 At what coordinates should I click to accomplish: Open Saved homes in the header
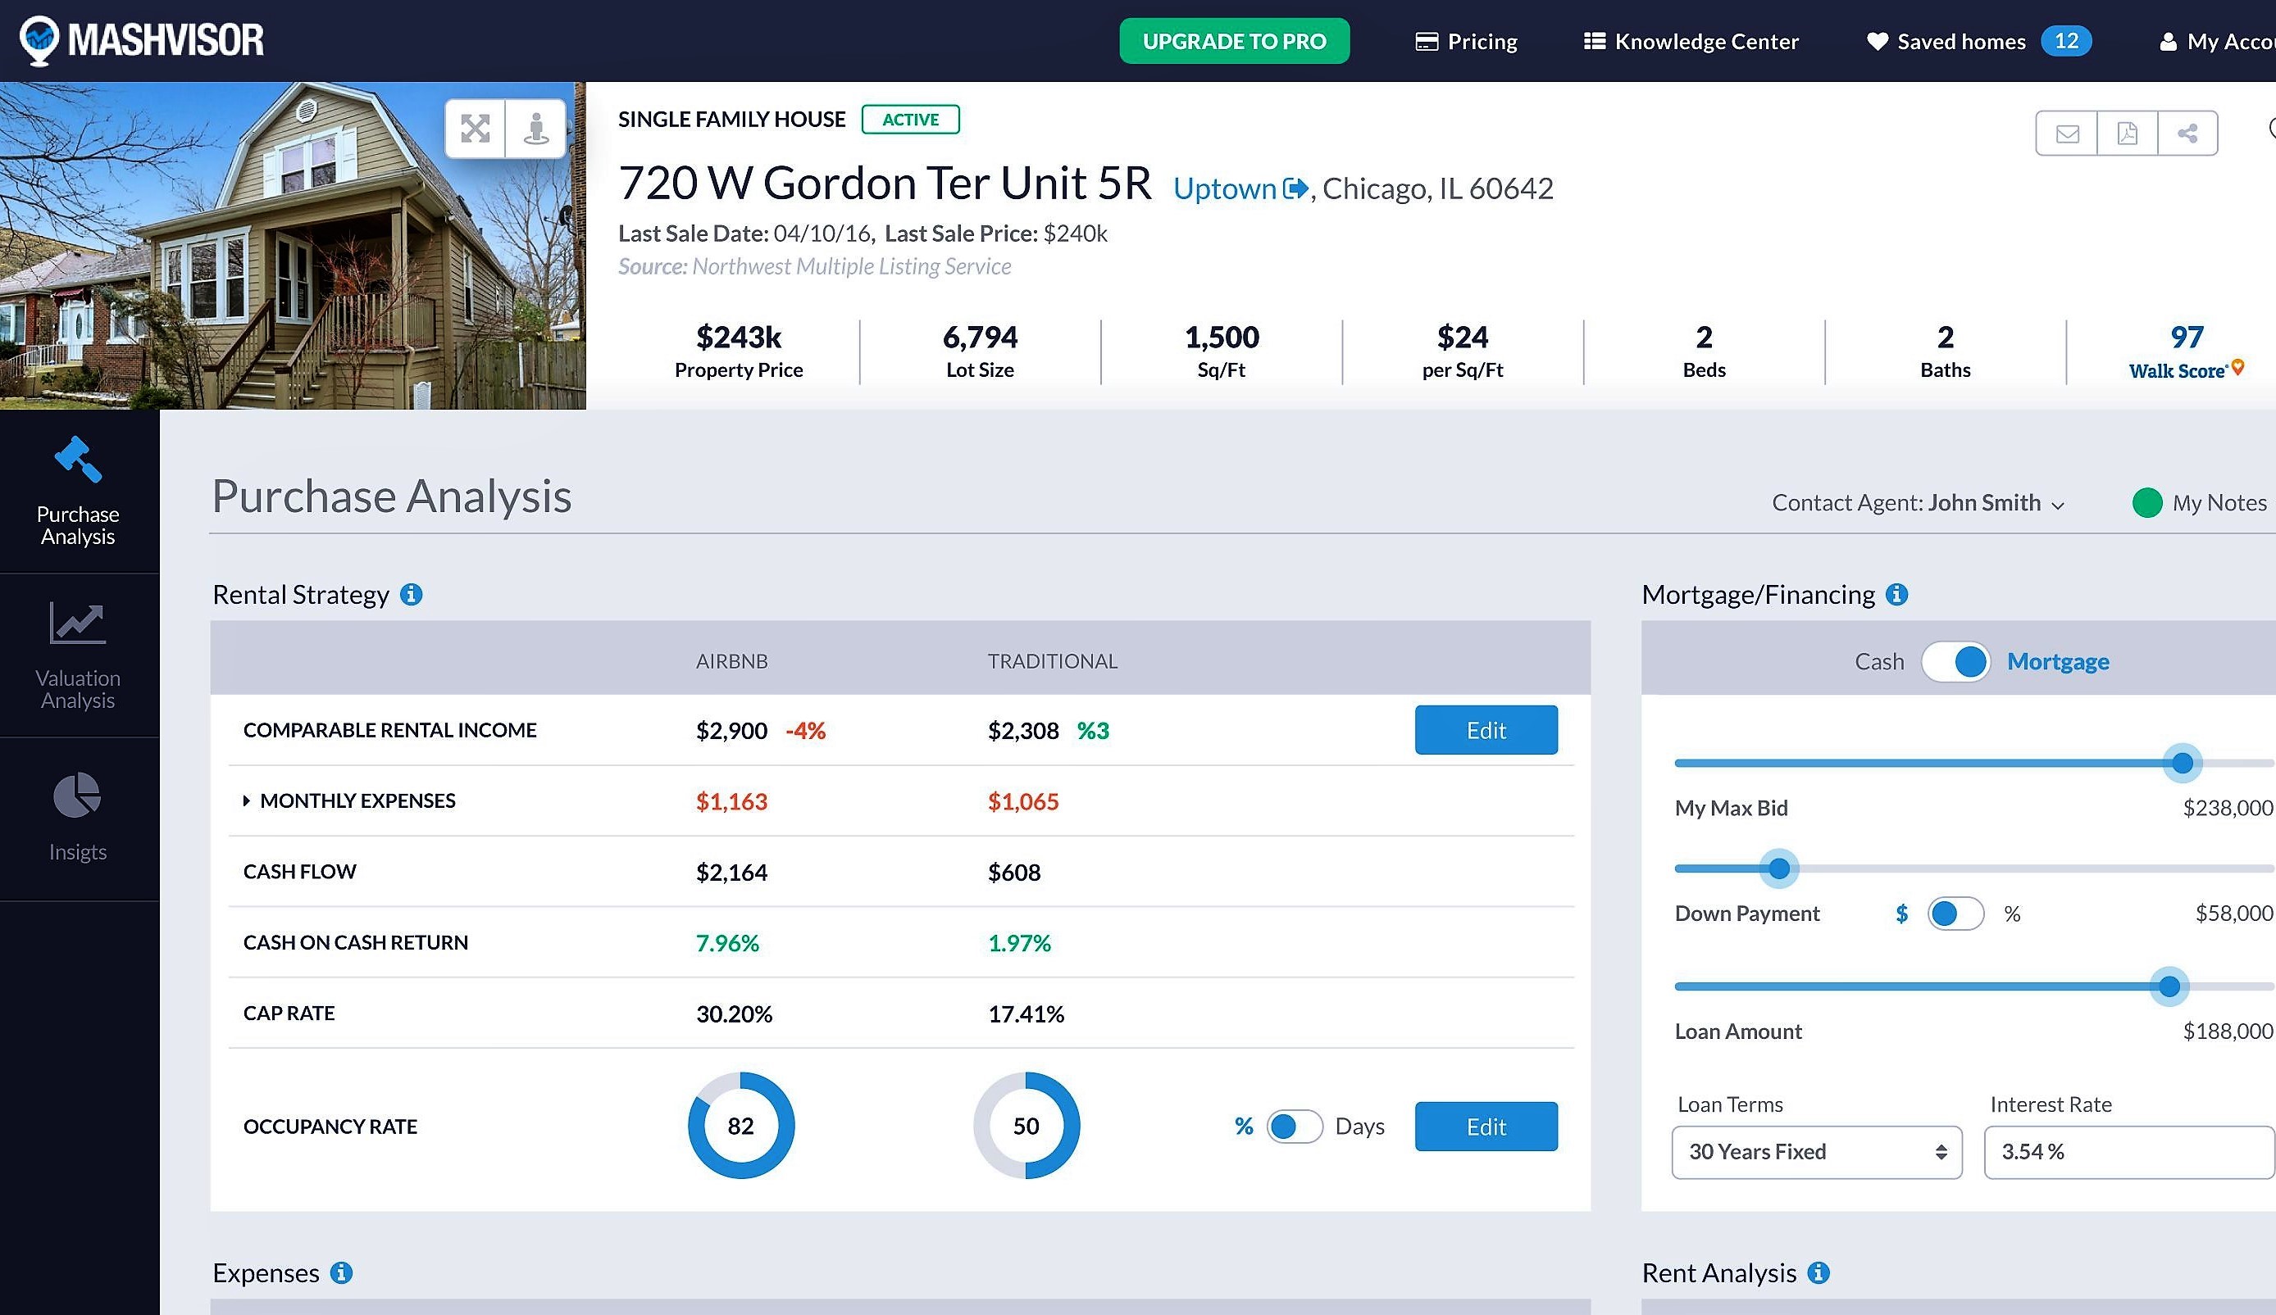coord(1978,42)
